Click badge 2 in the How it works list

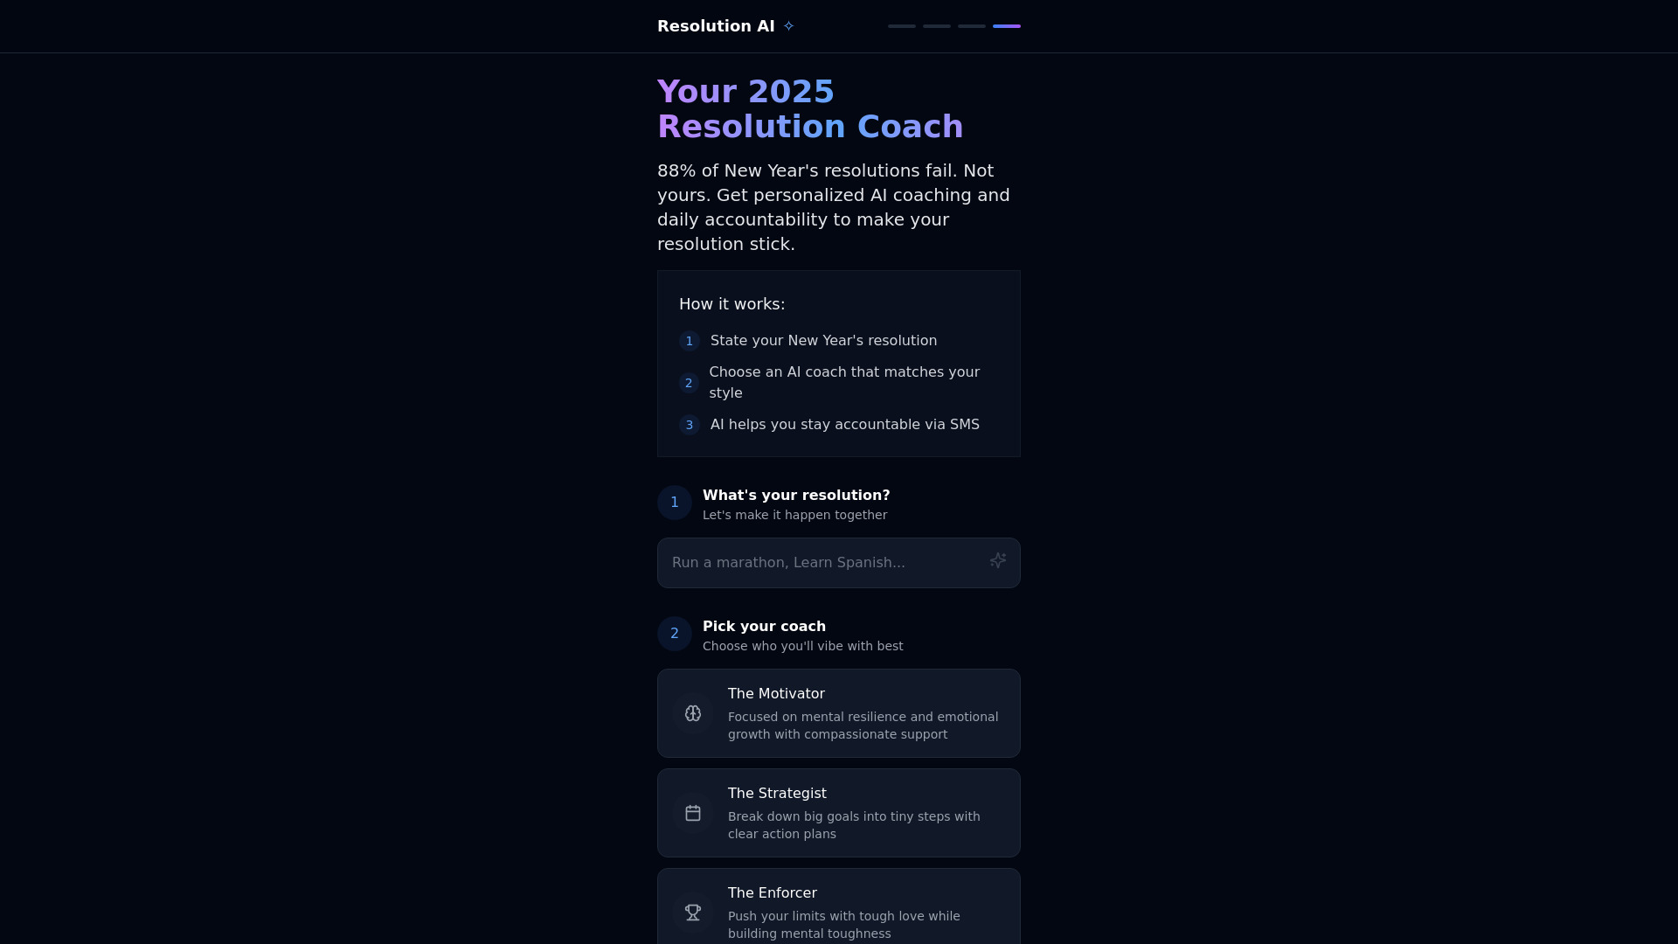point(690,383)
